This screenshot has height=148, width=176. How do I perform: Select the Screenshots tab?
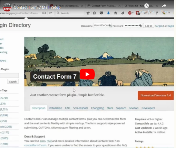[81, 108]
